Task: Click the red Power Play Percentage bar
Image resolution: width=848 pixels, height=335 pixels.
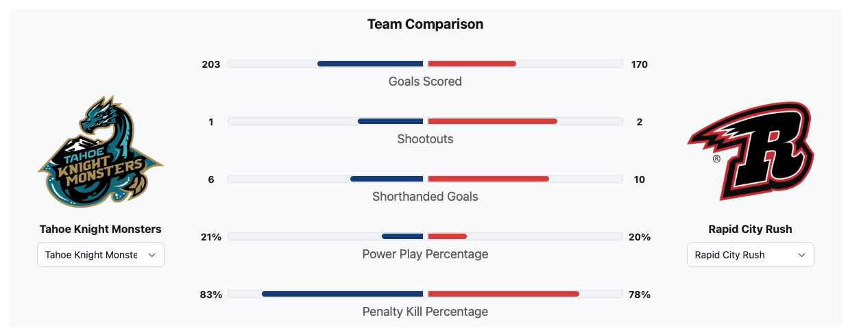Action: click(x=447, y=236)
